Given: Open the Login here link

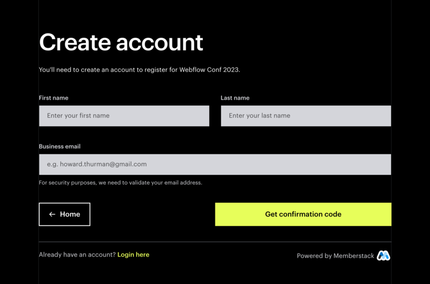Looking at the screenshot, I should pyautogui.click(x=133, y=255).
